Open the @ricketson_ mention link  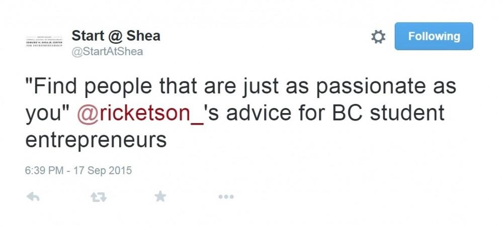coord(140,113)
